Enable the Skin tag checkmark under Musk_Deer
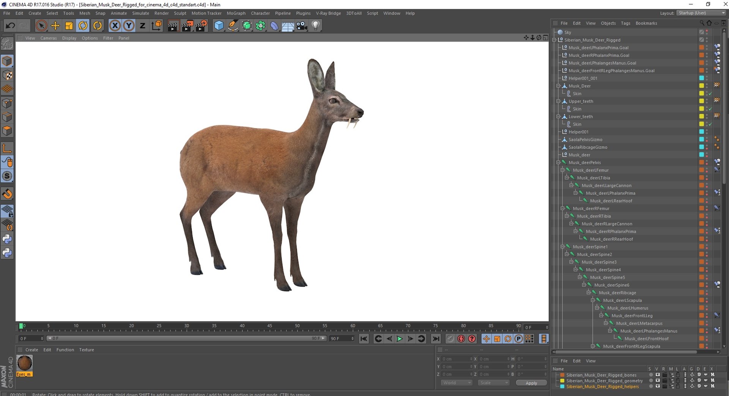This screenshot has width=729, height=396. [x=710, y=93]
